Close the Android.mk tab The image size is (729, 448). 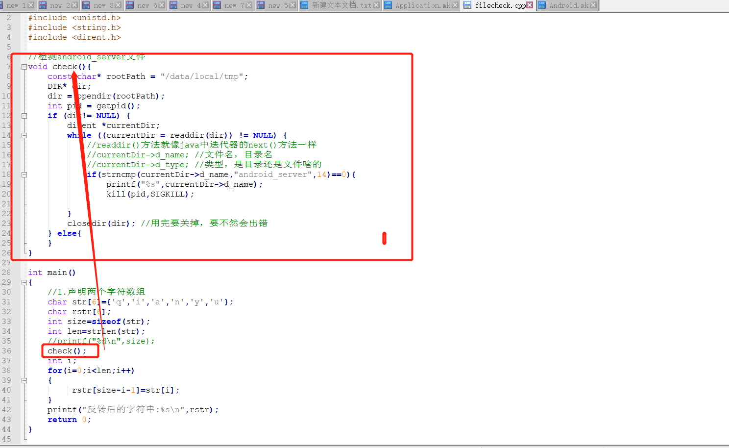coord(593,5)
